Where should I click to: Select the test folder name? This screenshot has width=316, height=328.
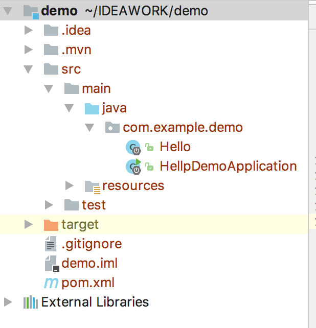click(x=94, y=205)
